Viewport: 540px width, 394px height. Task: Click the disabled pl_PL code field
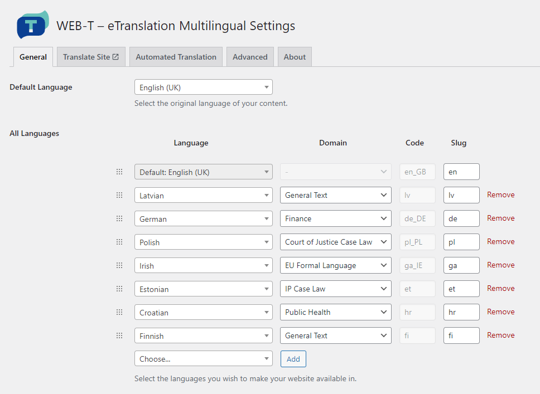417,242
